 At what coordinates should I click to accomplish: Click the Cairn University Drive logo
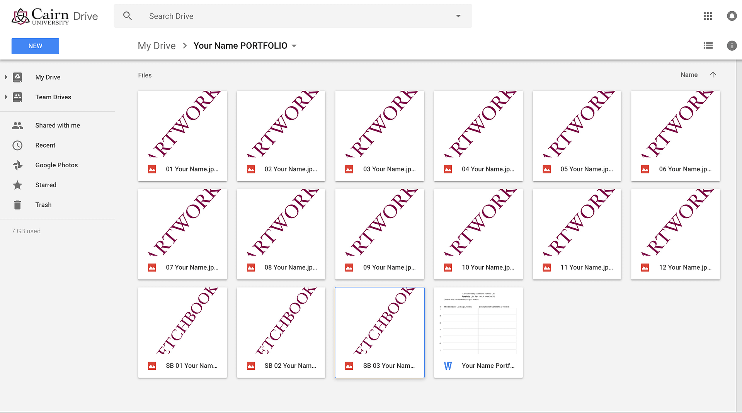54,16
